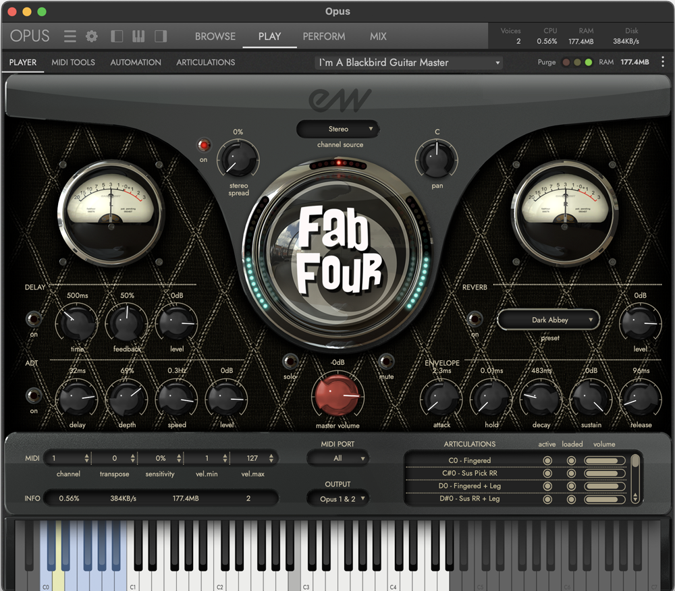Turn on the ADT effect
This screenshot has width=675, height=591.
(x=34, y=395)
